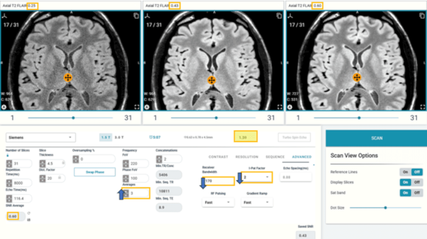Click the refresh icon beside SNR Average
Image resolution: width=427 pixels, height=239 pixels.
coord(28,214)
